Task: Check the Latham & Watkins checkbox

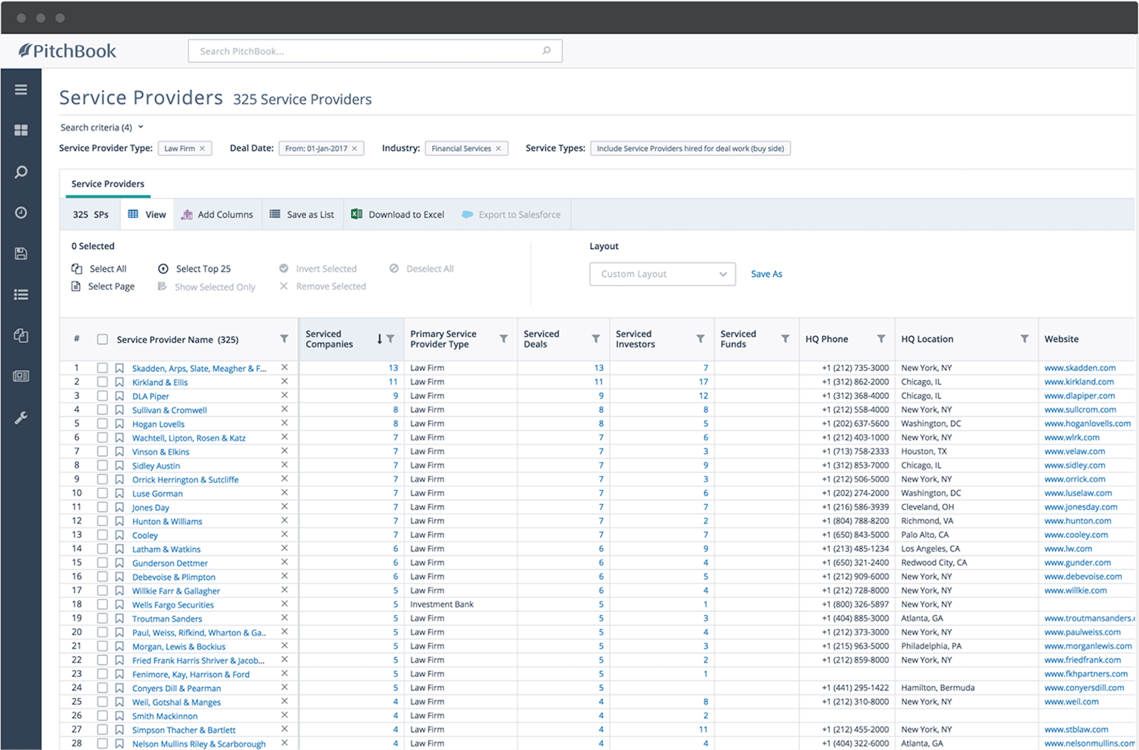Action: [x=103, y=549]
